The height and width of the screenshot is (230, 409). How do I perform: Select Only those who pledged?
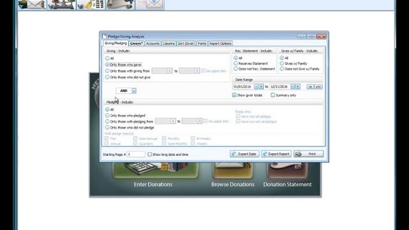tap(107, 115)
